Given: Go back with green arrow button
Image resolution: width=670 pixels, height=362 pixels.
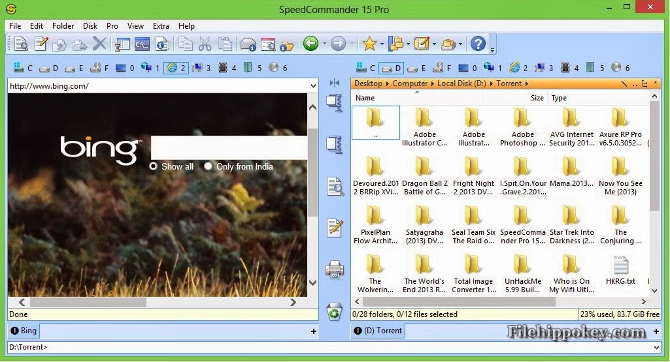Looking at the screenshot, I should click(310, 44).
